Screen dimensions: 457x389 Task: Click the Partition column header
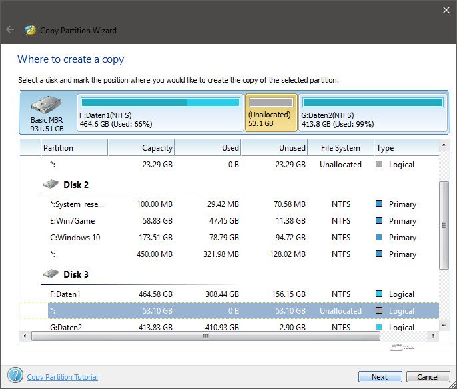pos(73,148)
